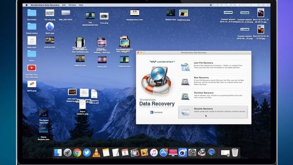
Task: Select the Partition Recovery disk icon
Action: pos(185,97)
